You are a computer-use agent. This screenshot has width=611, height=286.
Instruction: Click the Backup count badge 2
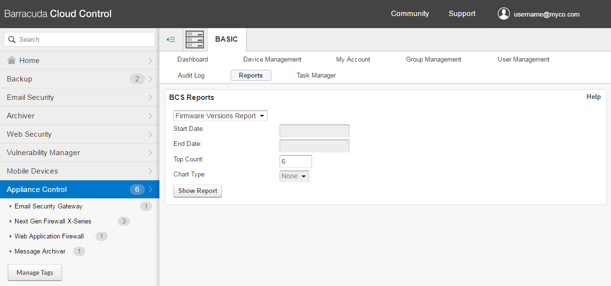click(x=137, y=79)
